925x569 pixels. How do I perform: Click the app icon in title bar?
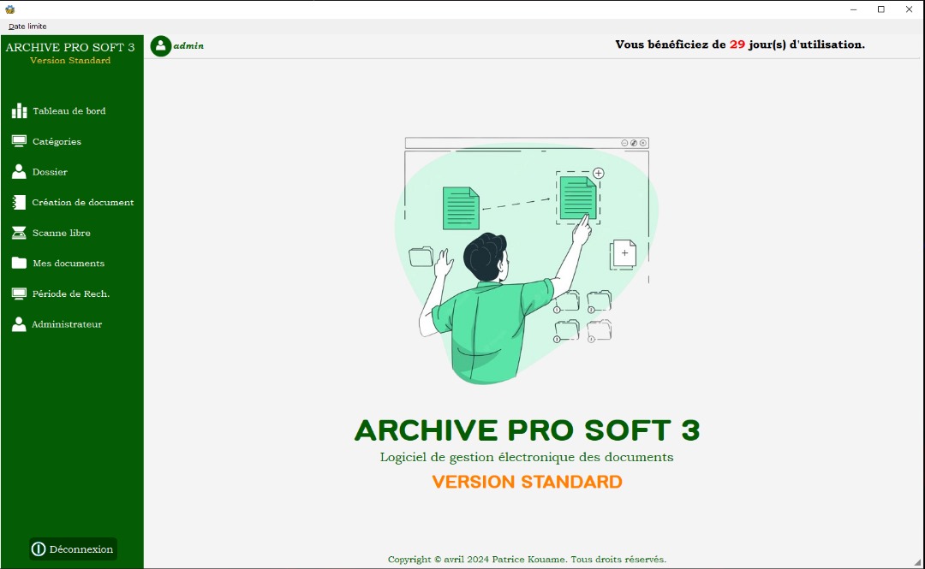point(10,9)
